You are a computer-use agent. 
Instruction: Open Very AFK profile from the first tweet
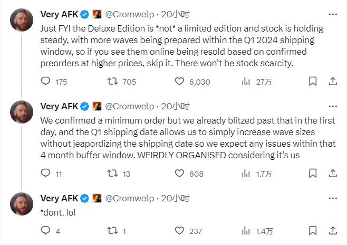(x=59, y=14)
